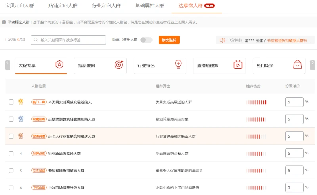Click the 品牌必选 tag badge
317x195 pixels.
[39, 154]
